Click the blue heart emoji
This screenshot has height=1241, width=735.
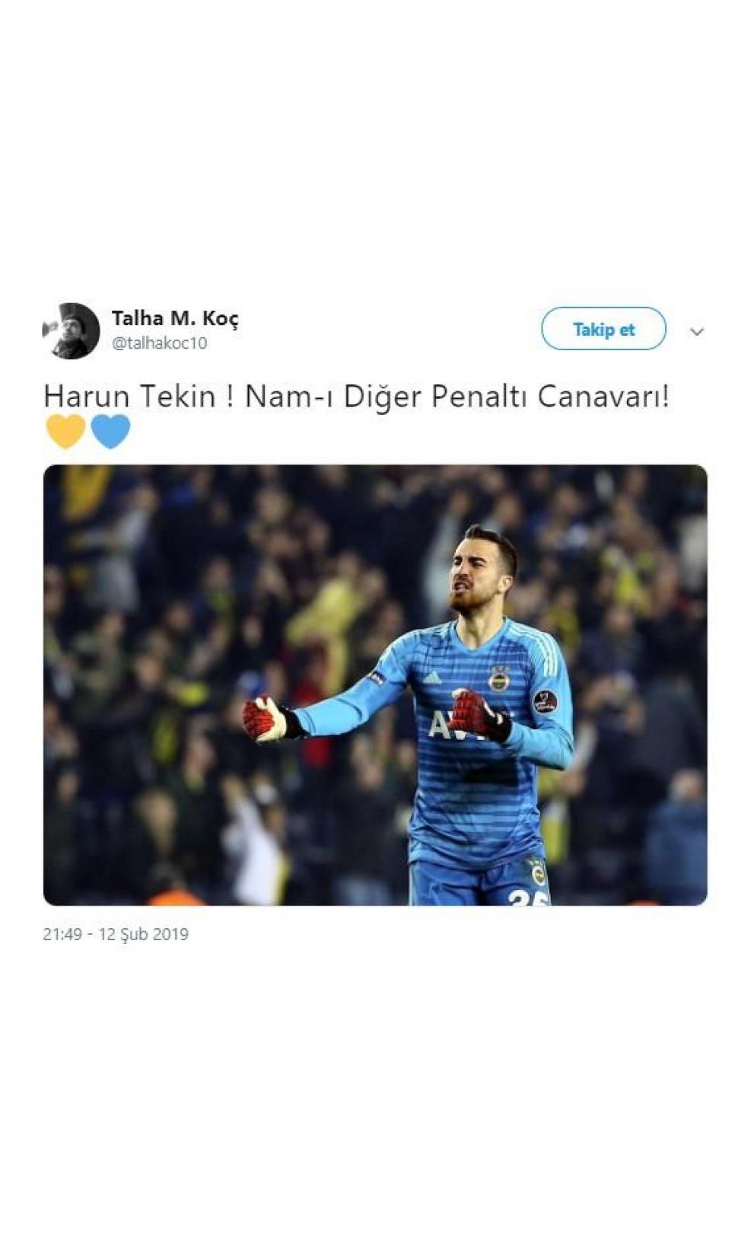click(110, 432)
